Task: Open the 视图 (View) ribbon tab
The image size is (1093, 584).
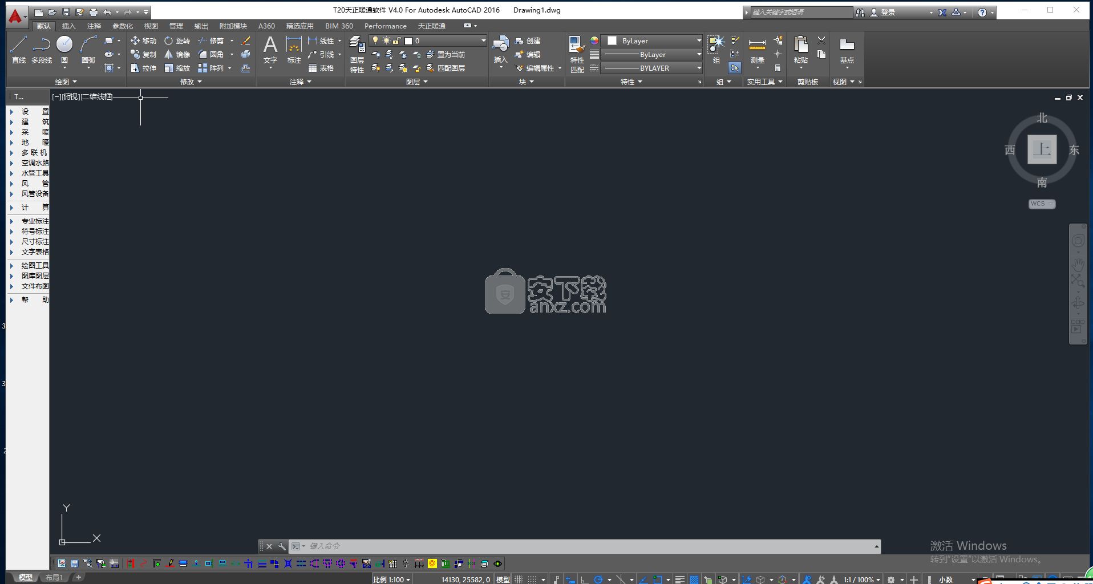Action: tap(151, 26)
